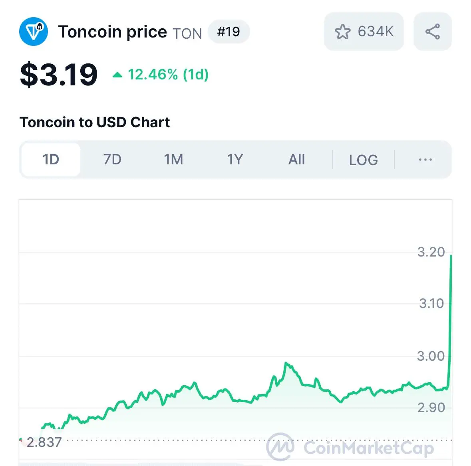Open the share icon button
This screenshot has width=471, height=466.
tap(433, 32)
